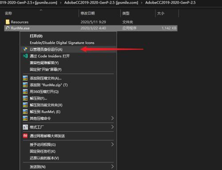Click the date 2020/3/22 4:40
Image resolution: width=222 pixels, height=170 pixels.
pyautogui.click(x=93, y=28)
